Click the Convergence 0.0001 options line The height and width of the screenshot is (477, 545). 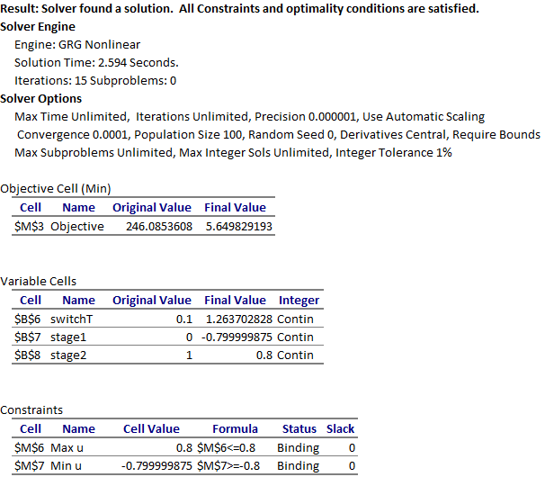[279, 135]
